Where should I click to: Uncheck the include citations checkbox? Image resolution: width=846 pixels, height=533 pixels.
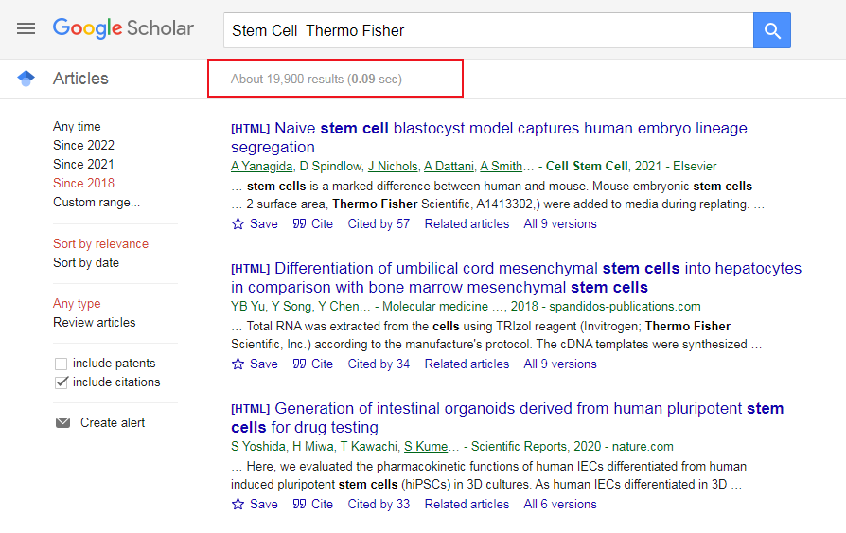pyautogui.click(x=62, y=382)
